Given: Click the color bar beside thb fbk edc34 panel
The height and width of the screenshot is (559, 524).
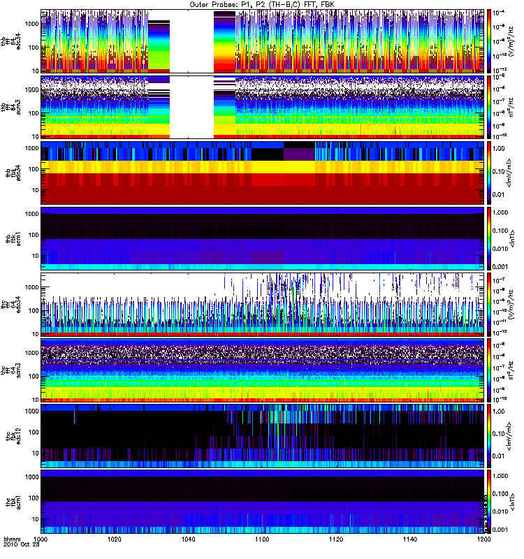Looking at the screenshot, I should (489, 173).
